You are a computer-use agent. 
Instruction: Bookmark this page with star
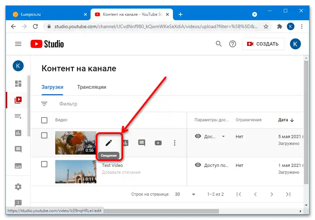tap(266, 26)
